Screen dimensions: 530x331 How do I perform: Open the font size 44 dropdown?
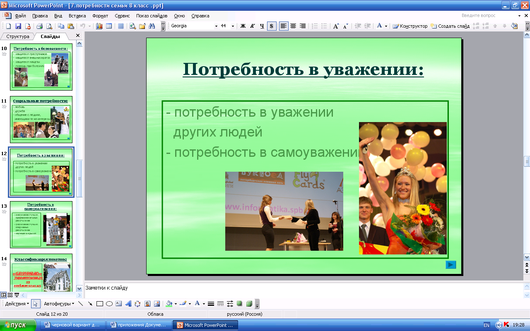pyautogui.click(x=233, y=26)
